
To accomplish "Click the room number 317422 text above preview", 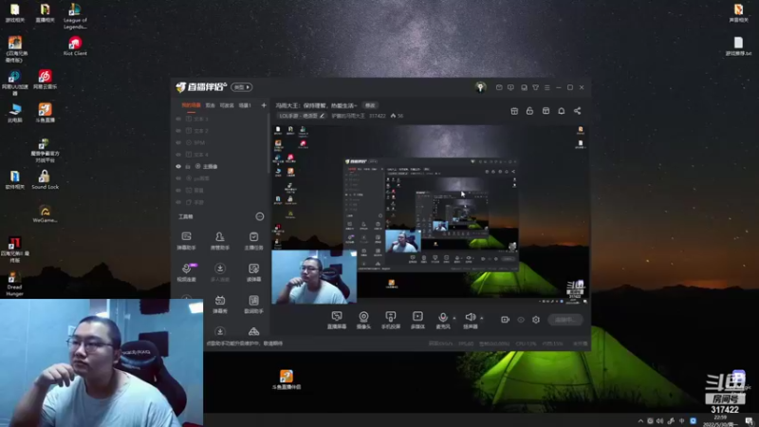I will (378, 116).
